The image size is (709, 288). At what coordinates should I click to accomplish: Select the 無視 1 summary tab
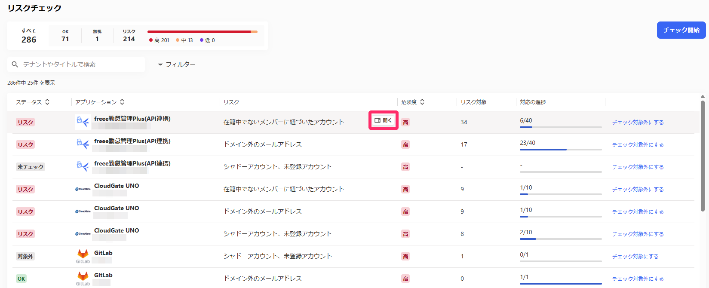97,36
